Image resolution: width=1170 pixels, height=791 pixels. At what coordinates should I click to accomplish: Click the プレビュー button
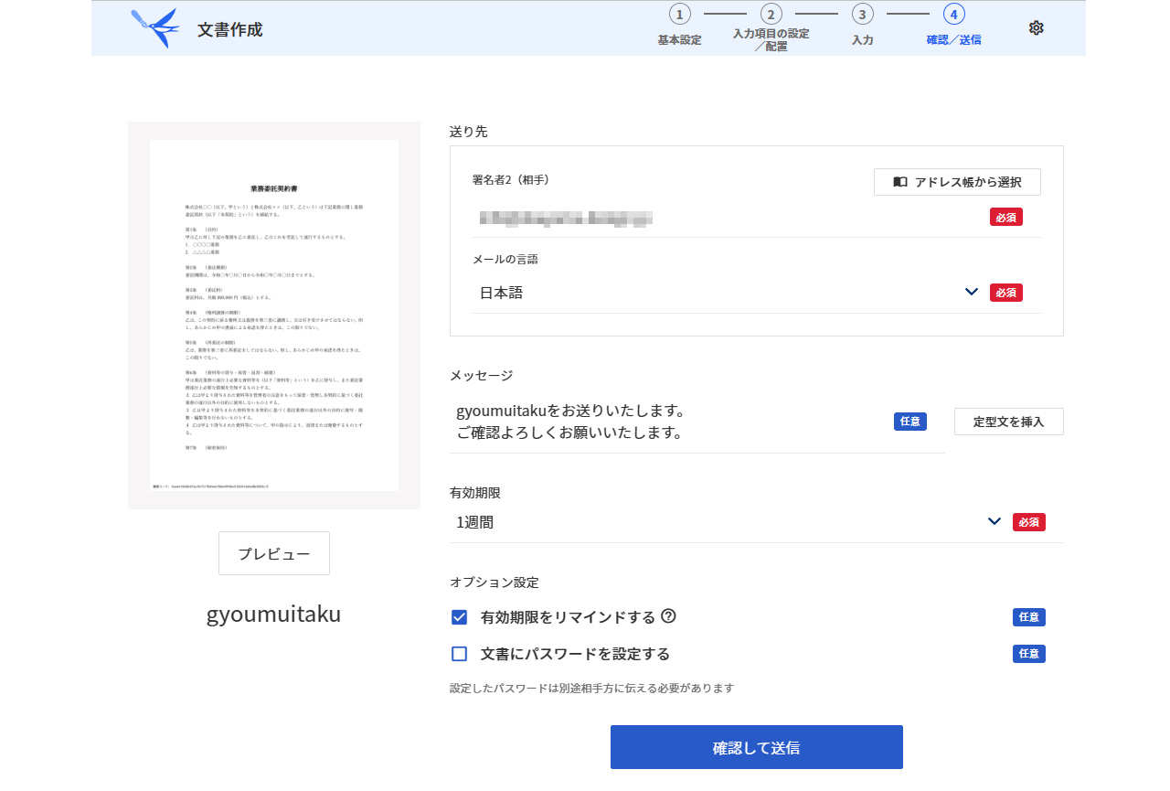point(274,553)
